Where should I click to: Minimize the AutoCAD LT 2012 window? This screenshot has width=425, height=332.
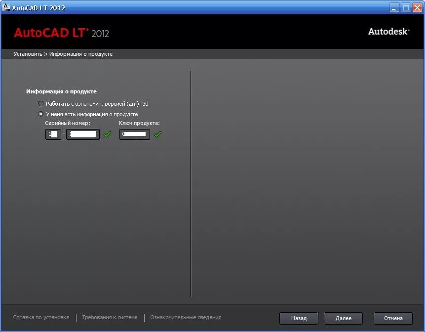pyautogui.click(x=395, y=7)
